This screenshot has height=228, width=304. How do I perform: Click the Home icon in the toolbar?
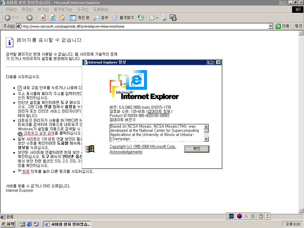coord(62,18)
